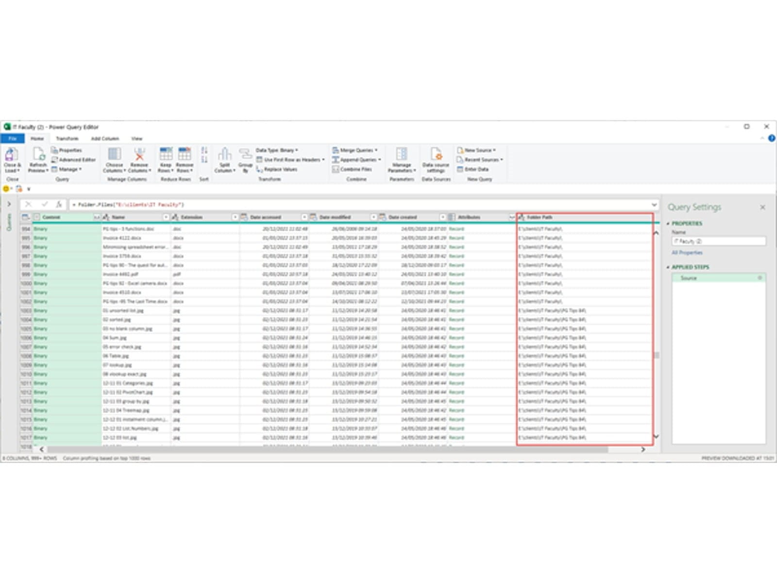Open the Add Column tab
This screenshot has height=583, width=777.
(x=105, y=139)
